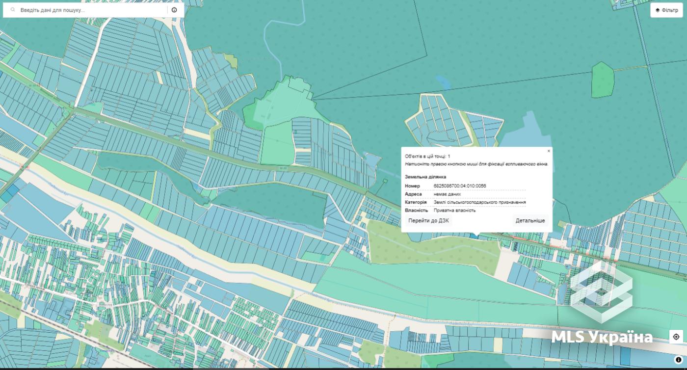
Task: Click the MLS Україна watermark text
Action: click(602, 337)
